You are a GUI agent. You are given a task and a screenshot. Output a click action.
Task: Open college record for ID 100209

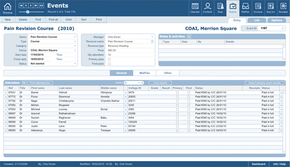(x=126, y=122)
